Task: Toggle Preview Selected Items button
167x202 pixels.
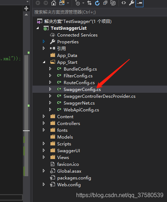Action: point(139,3)
